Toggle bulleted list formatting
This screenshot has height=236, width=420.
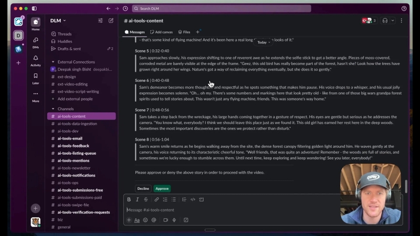pyautogui.click(x=174, y=199)
